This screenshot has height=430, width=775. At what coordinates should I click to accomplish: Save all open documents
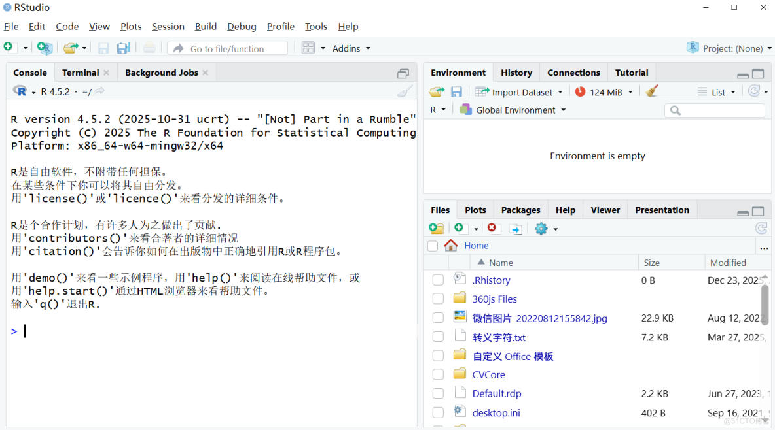click(x=123, y=48)
